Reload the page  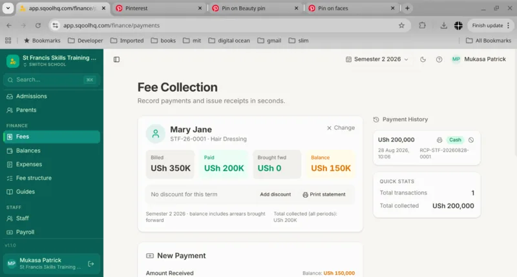point(38,25)
